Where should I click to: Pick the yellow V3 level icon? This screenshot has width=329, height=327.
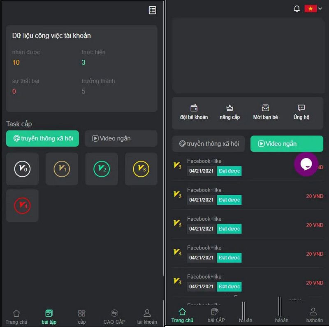click(x=141, y=169)
